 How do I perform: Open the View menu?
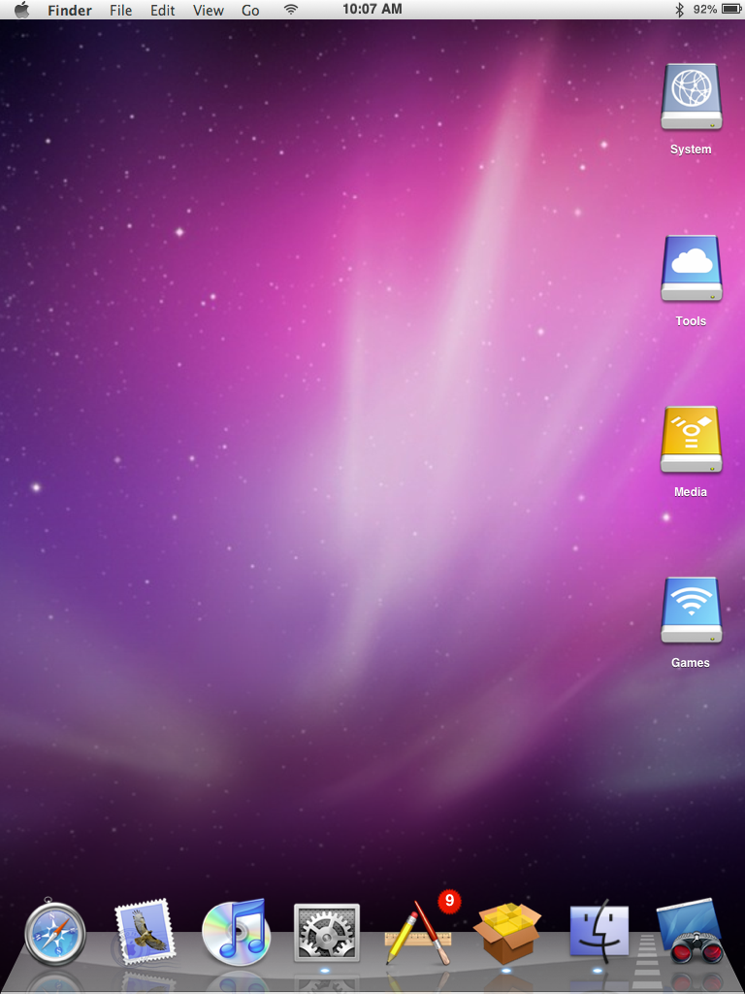point(209,10)
